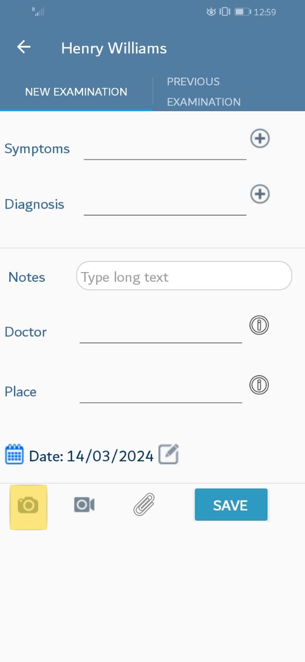Select the New Examination tab
305x662 pixels.
76,92
